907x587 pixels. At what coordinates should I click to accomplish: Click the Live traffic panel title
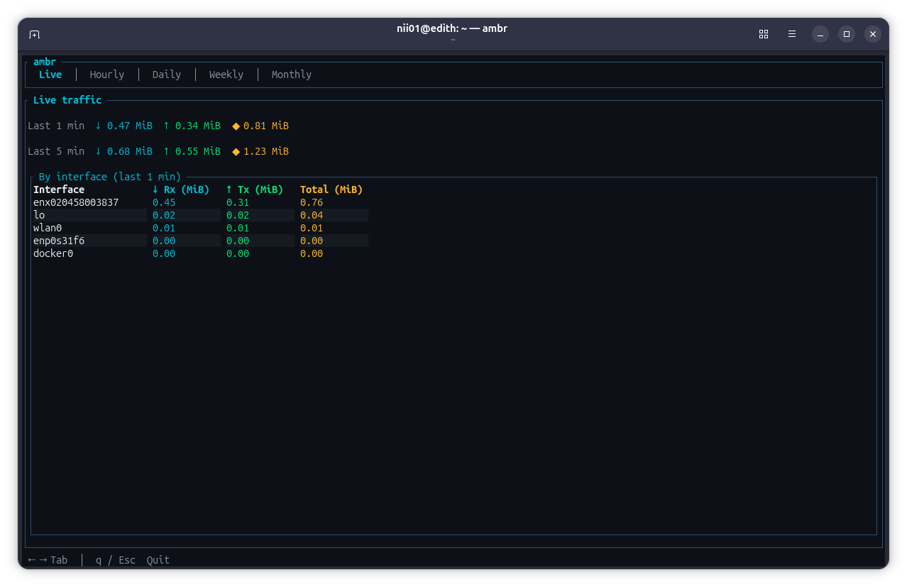(x=67, y=100)
